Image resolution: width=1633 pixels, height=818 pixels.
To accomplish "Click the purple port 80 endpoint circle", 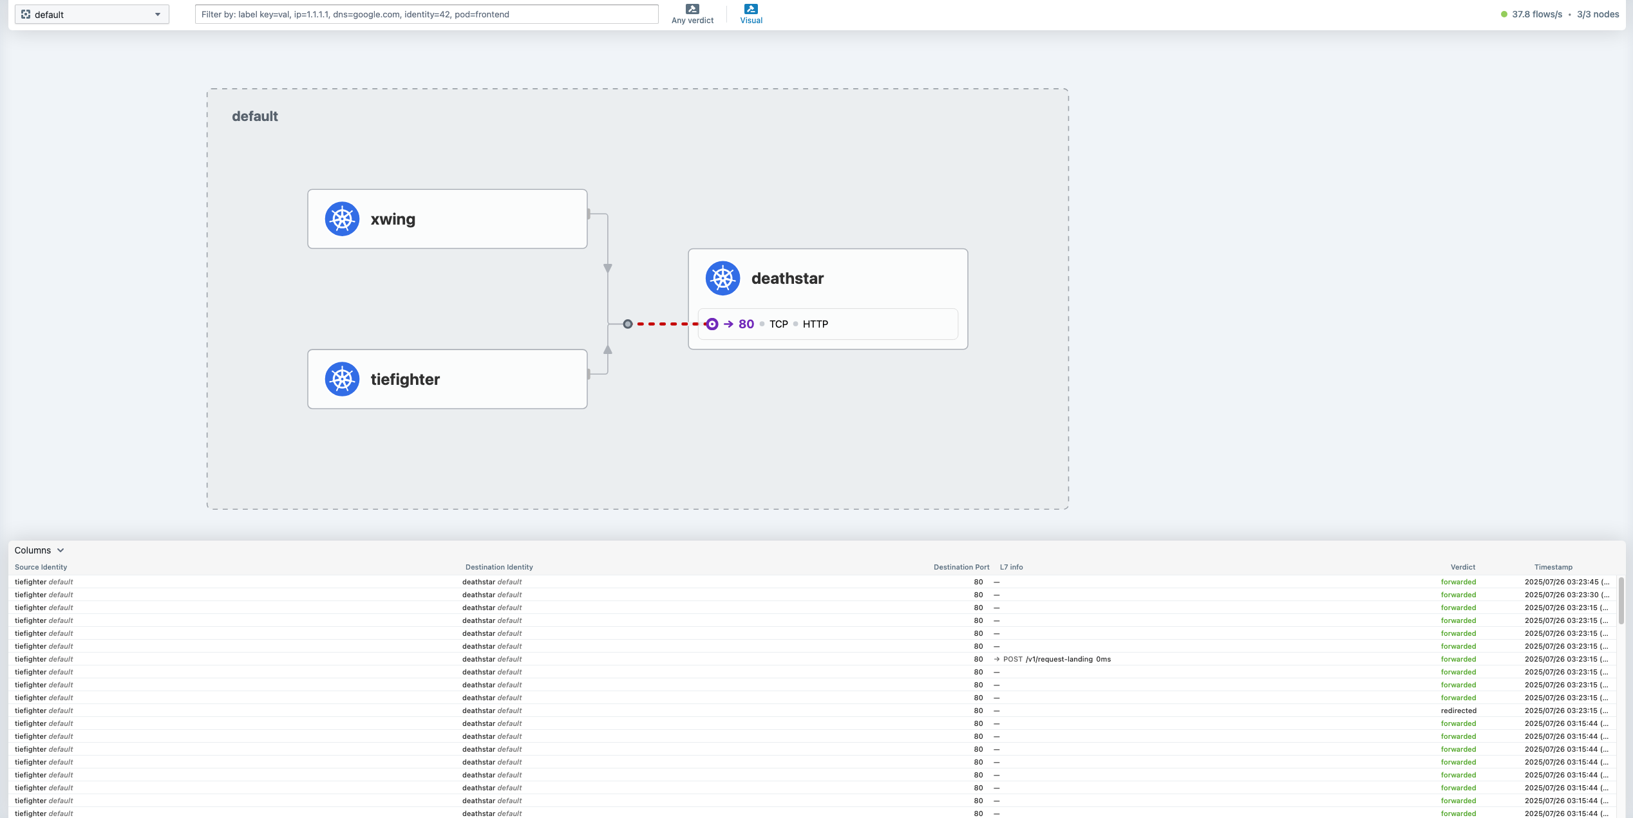I will pos(712,324).
